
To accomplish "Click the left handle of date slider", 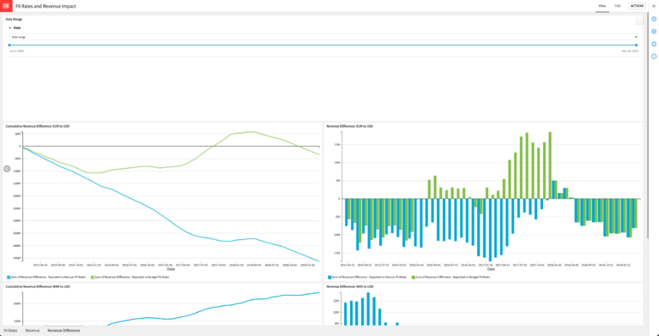I will pyautogui.click(x=9, y=45).
